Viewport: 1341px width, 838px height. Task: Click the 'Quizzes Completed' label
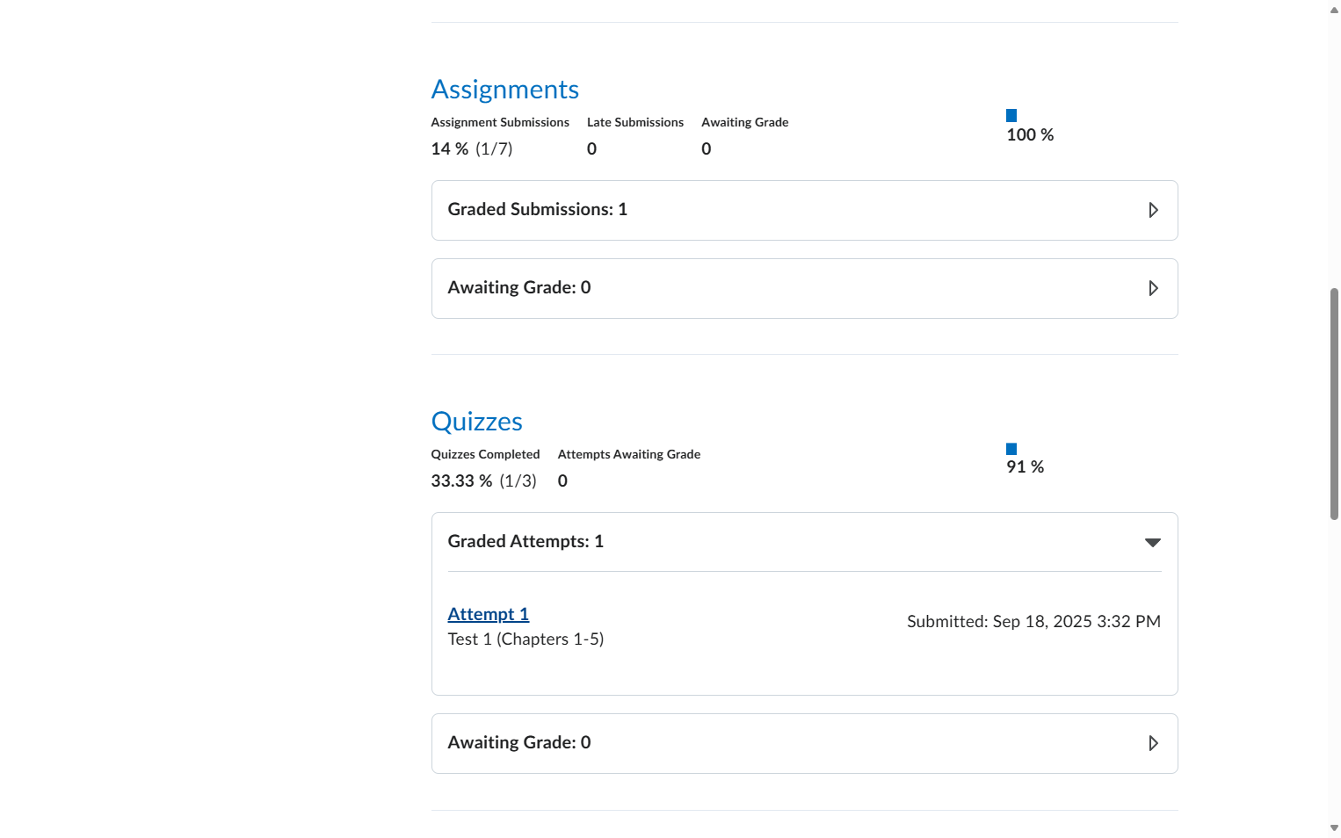(485, 454)
